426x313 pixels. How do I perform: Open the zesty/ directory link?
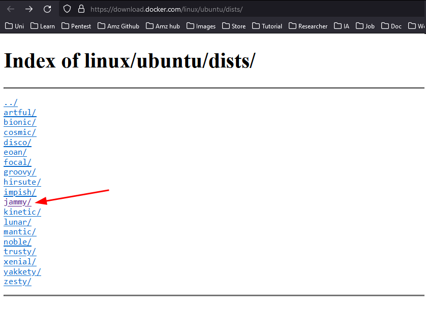click(x=17, y=282)
